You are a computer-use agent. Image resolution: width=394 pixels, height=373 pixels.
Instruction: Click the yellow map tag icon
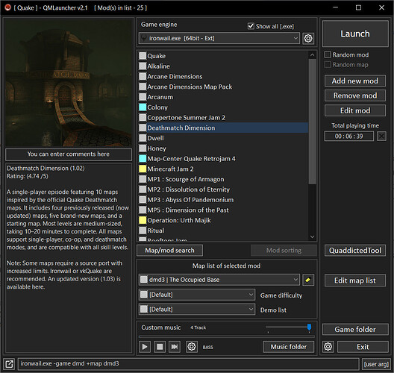(308, 280)
